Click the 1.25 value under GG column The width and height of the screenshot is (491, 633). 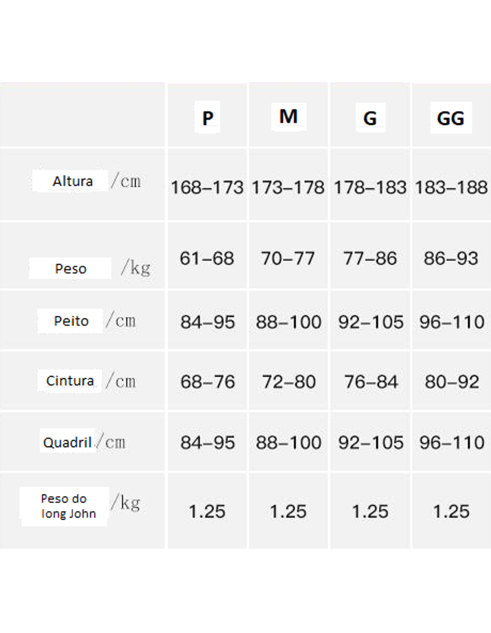(x=451, y=512)
